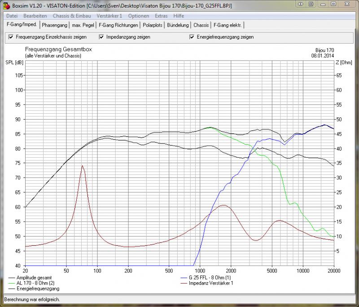
Task: Maximize the Boxsim window
Action: 333,4
